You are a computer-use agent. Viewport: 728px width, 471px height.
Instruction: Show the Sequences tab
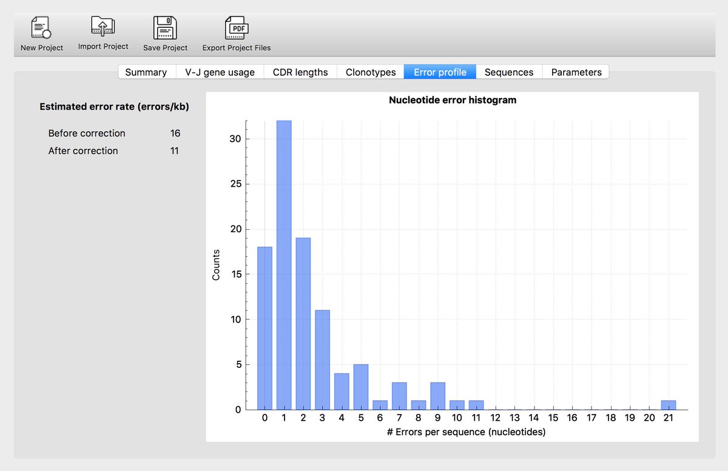coord(509,72)
